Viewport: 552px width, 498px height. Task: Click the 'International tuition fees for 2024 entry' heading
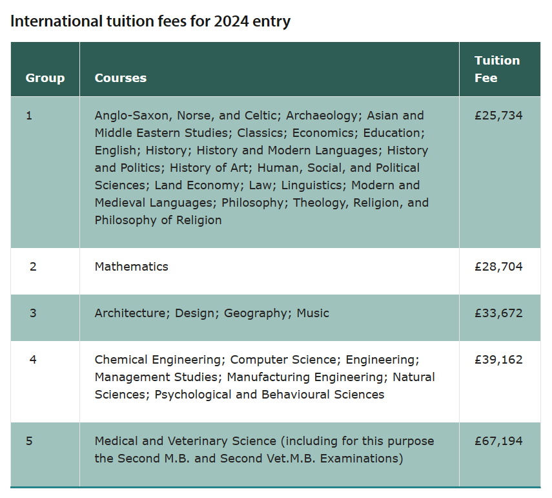click(150, 21)
